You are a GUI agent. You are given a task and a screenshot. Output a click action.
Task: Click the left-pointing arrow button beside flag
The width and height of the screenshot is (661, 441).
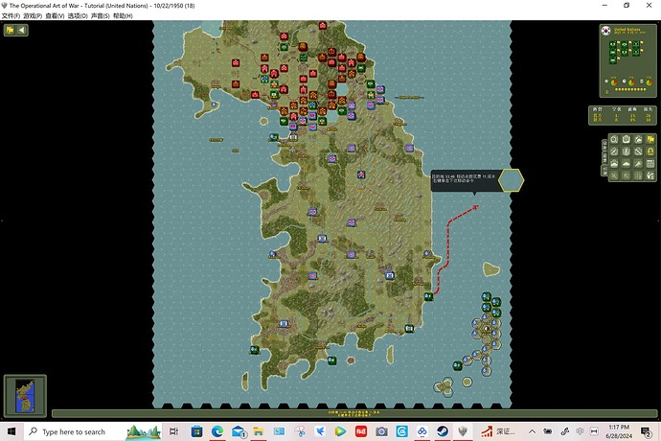(22, 30)
